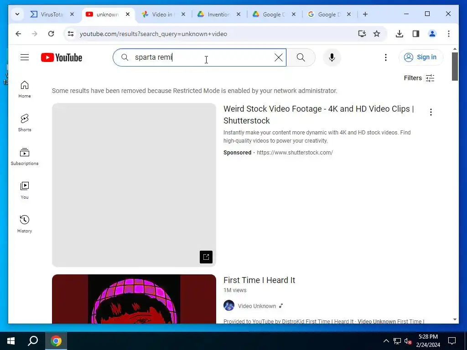Reload the current page
Screen dimensions: 467x350
[x=51, y=34]
